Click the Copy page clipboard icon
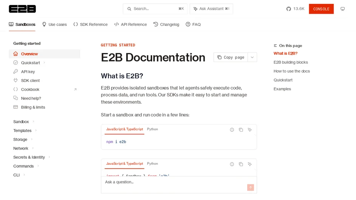Viewport: 356px width, 200px height. [219, 57]
